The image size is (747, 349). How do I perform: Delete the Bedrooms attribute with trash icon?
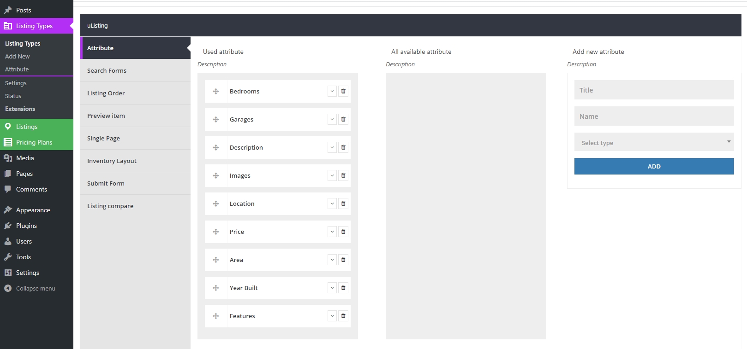343,91
